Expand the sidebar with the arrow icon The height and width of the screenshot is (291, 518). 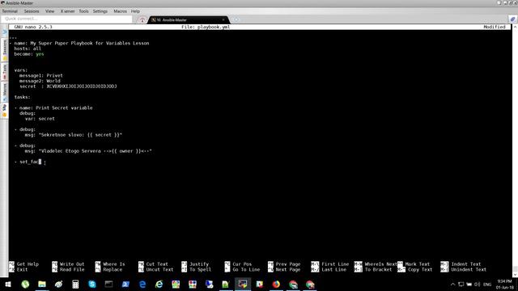(x=5, y=32)
